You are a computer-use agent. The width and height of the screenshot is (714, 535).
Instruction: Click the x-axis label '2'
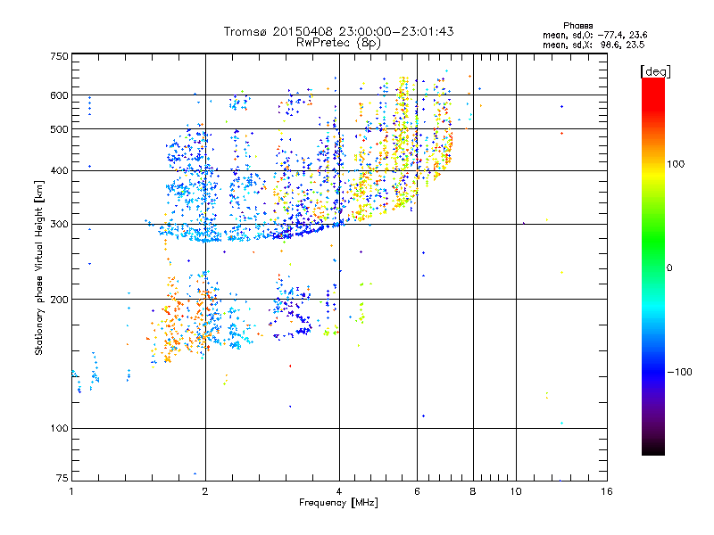tap(205, 491)
